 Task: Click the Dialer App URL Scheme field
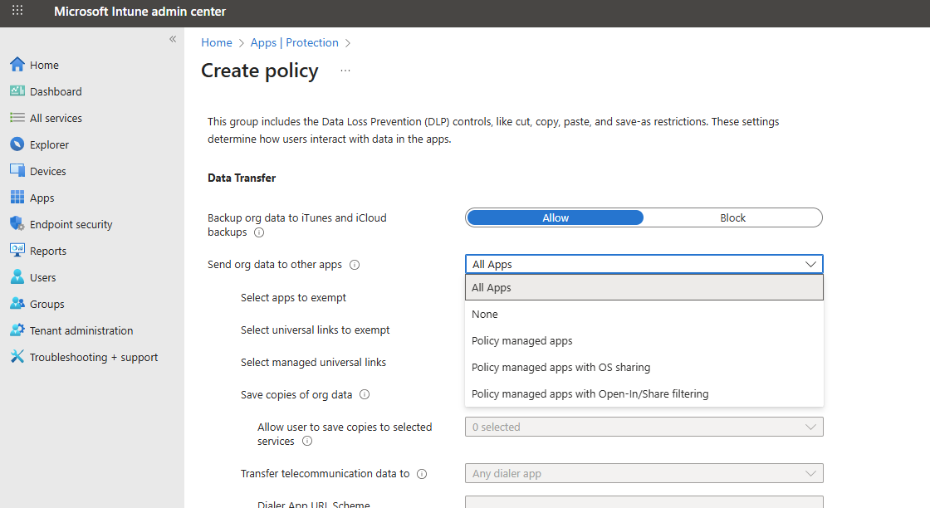click(644, 502)
